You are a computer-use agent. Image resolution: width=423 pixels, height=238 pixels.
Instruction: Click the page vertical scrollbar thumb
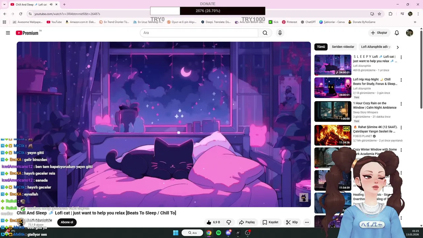[x=421, y=69]
